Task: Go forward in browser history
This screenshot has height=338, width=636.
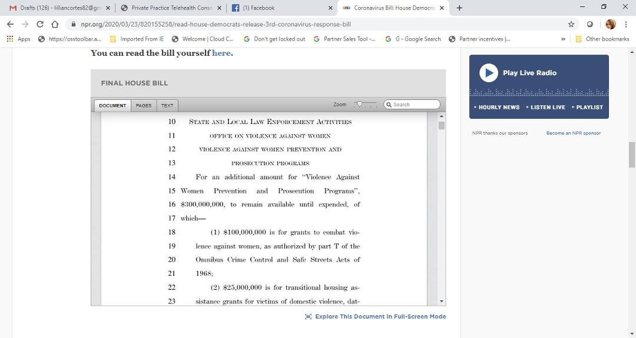Action: click(x=25, y=24)
